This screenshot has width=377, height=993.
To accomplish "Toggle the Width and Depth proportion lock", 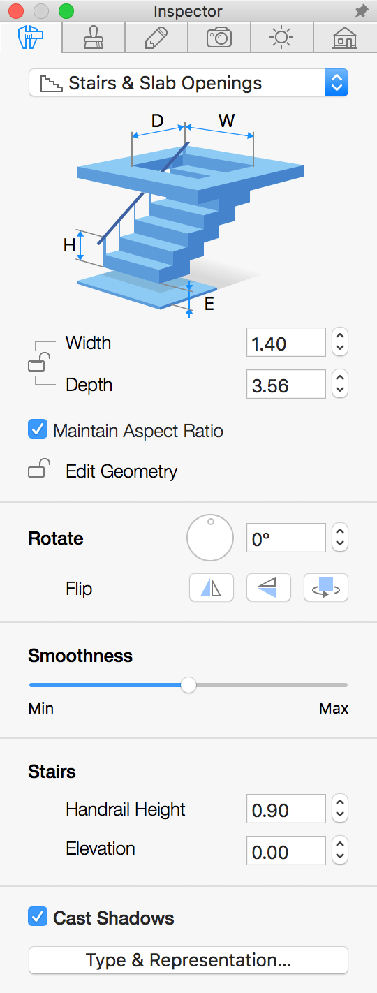I will click(x=38, y=363).
